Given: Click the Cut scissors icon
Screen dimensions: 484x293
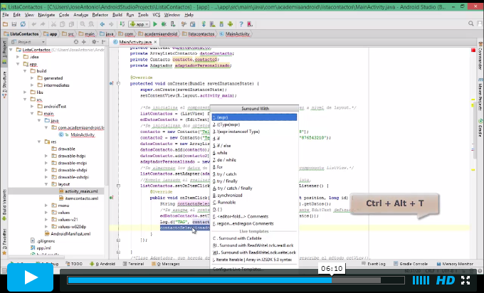Looking at the screenshot, I should tap(53, 24).
